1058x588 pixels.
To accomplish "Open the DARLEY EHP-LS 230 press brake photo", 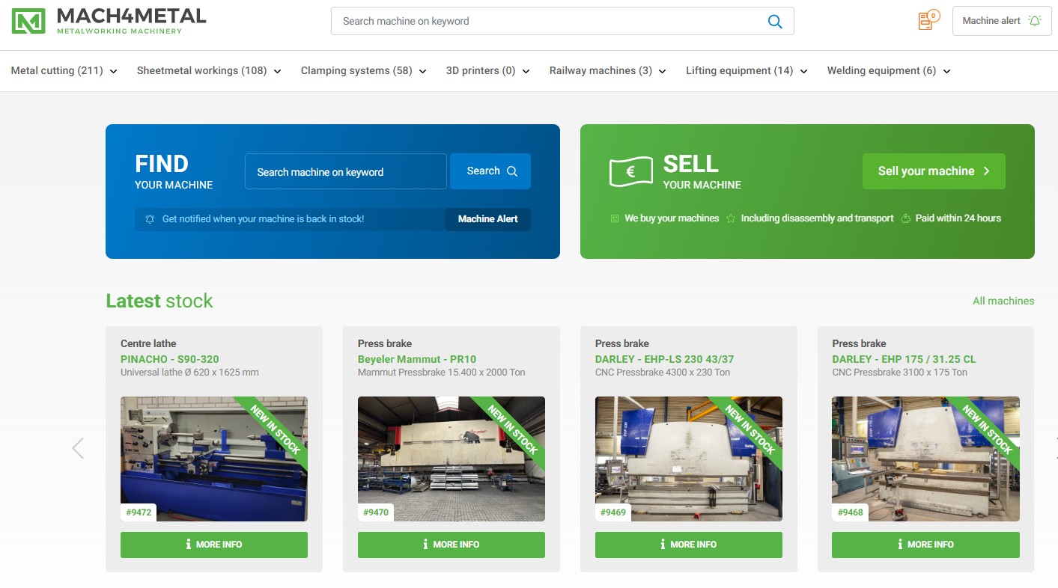I will point(688,459).
